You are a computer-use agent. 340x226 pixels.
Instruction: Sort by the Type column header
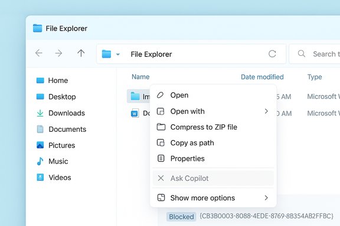click(315, 77)
